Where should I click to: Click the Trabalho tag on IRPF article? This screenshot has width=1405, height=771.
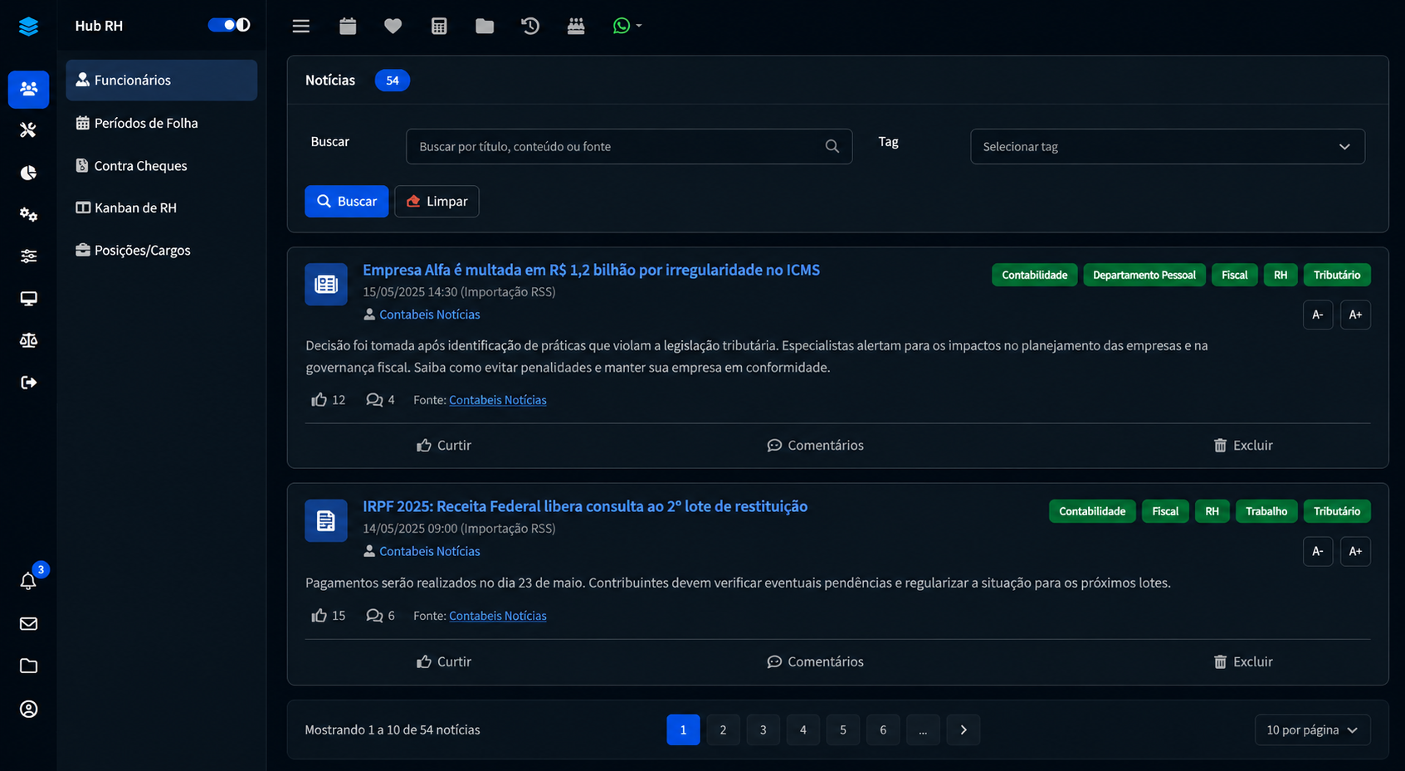(1266, 512)
